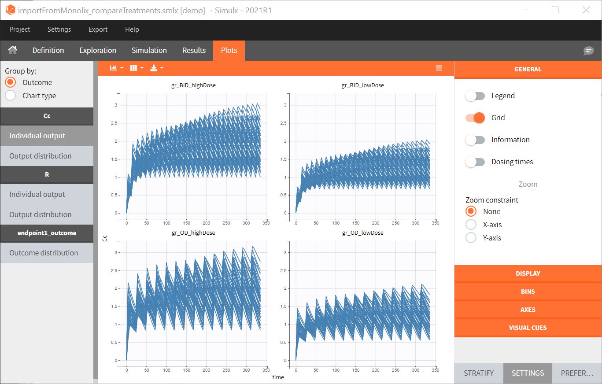
Task: Click the Simulx app logo icon
Action: pyautogui.click(x=10, y=10)
